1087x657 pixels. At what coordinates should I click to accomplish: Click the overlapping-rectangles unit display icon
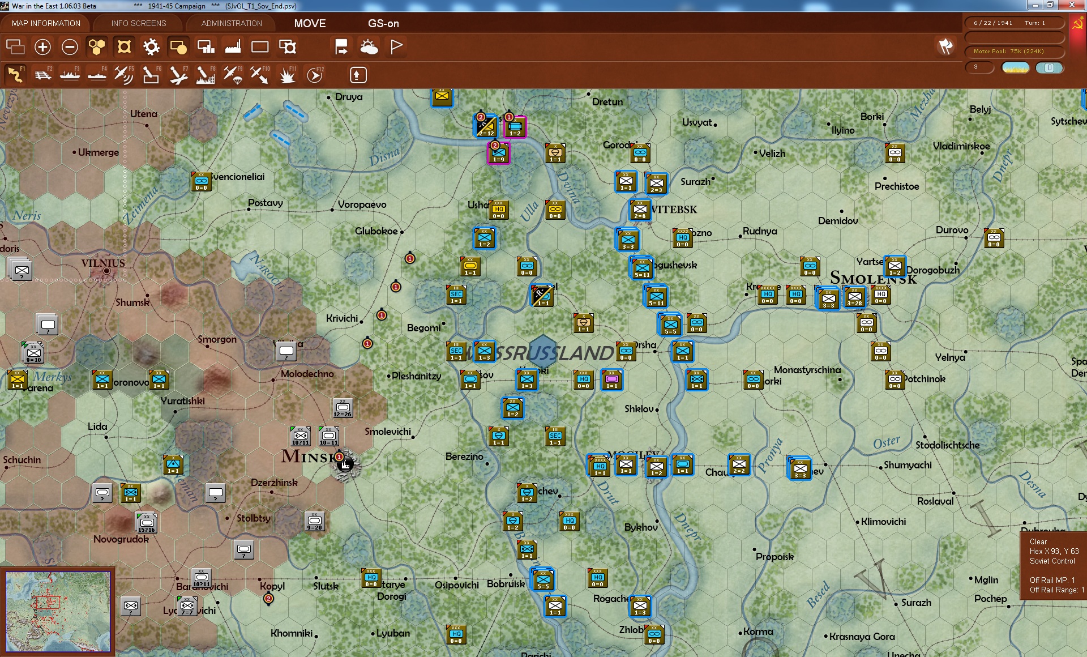[x=15, y=47]
